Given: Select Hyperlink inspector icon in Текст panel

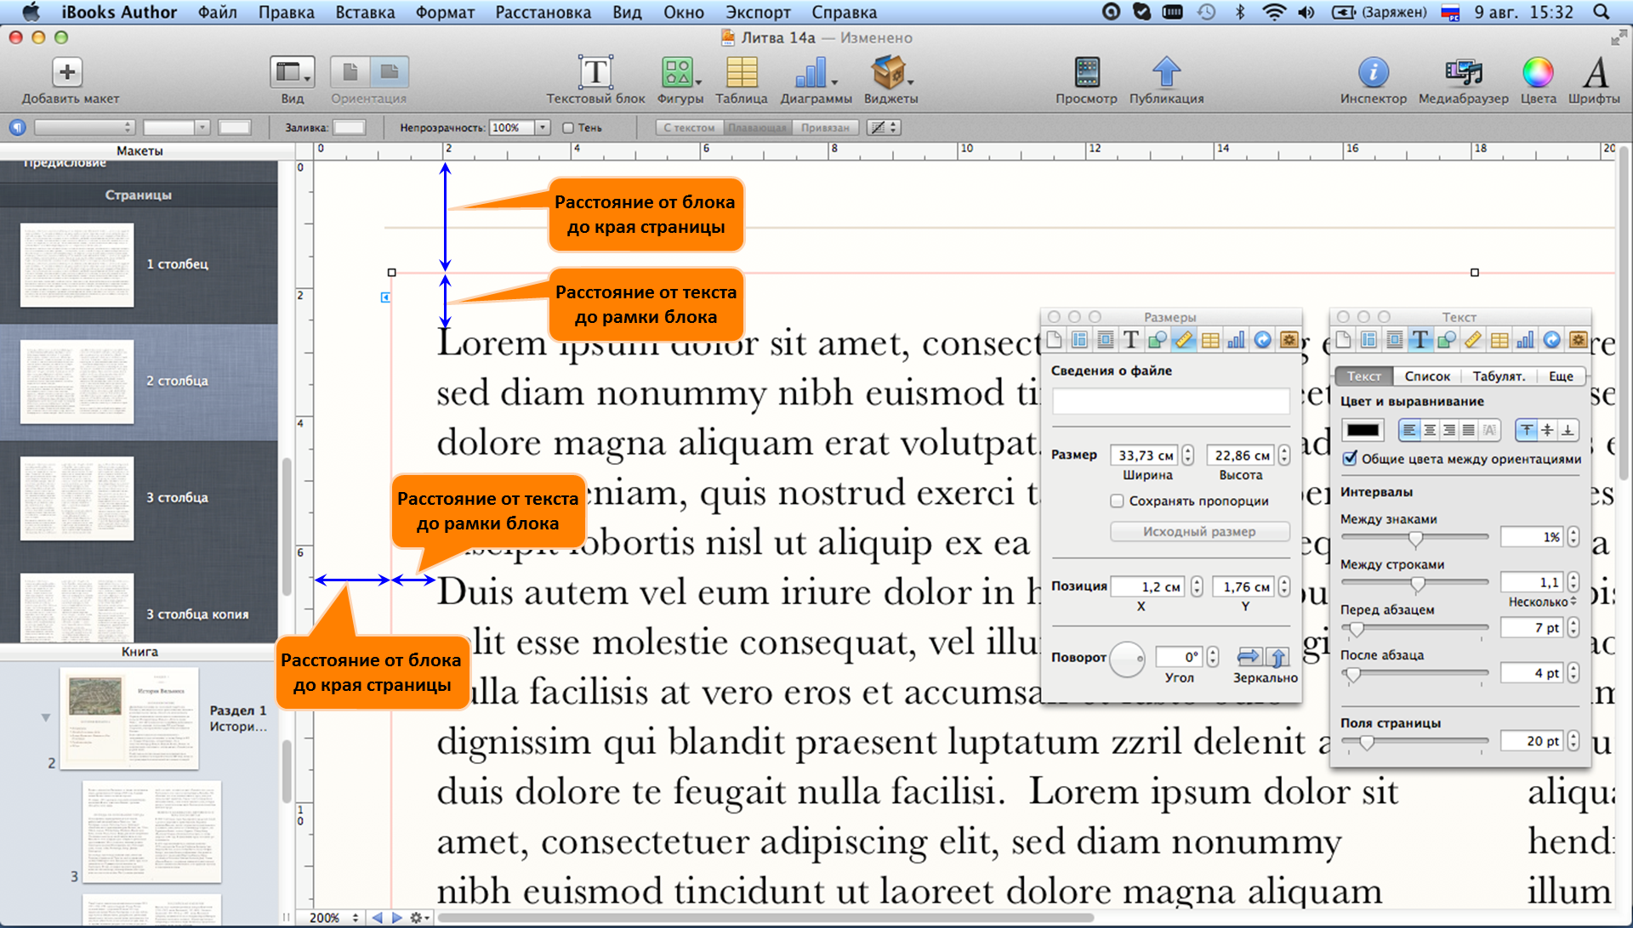Looking at the screenshot, I should [1552, 341].
